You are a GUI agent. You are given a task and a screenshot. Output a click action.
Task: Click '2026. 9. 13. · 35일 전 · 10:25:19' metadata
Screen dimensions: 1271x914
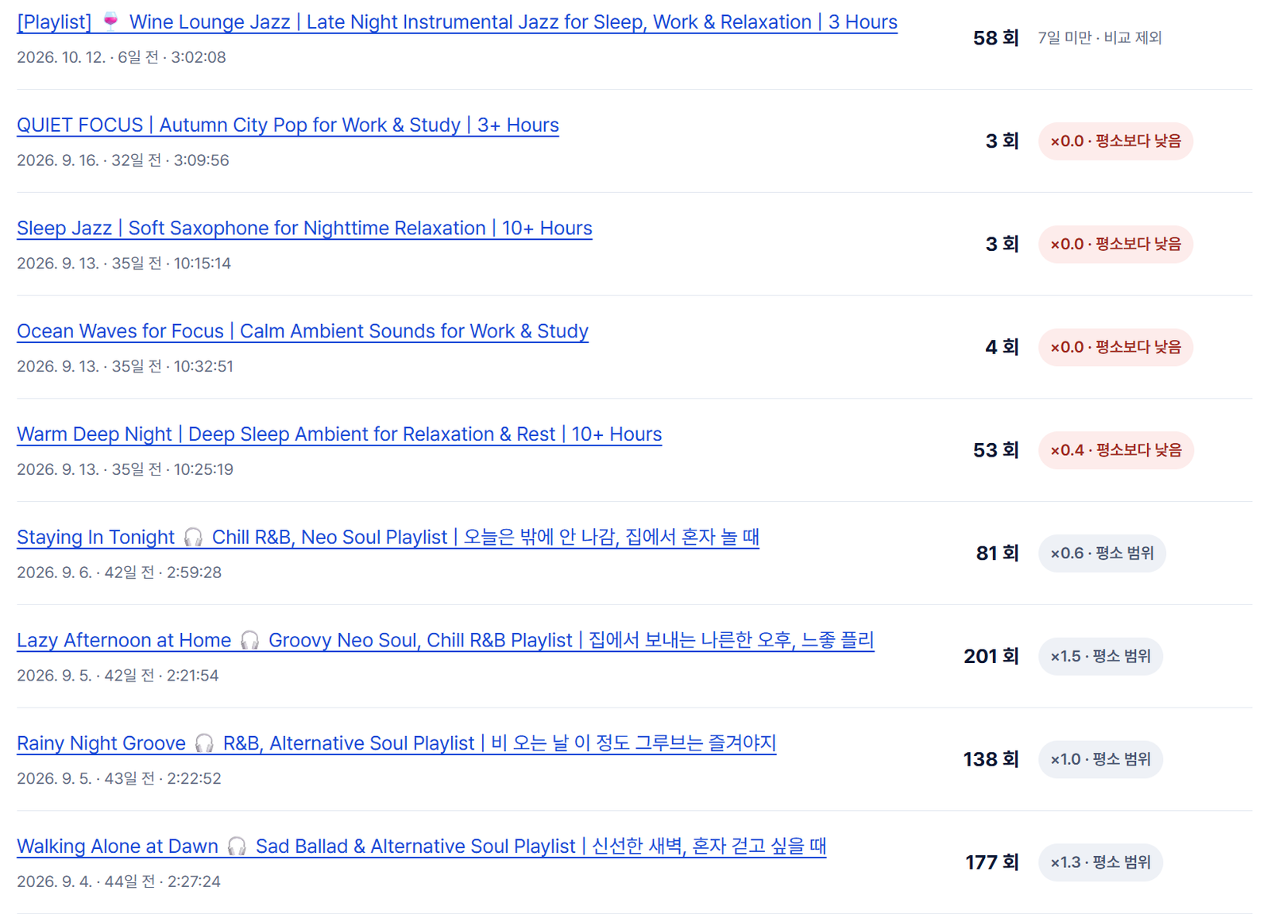coord(125,469)
